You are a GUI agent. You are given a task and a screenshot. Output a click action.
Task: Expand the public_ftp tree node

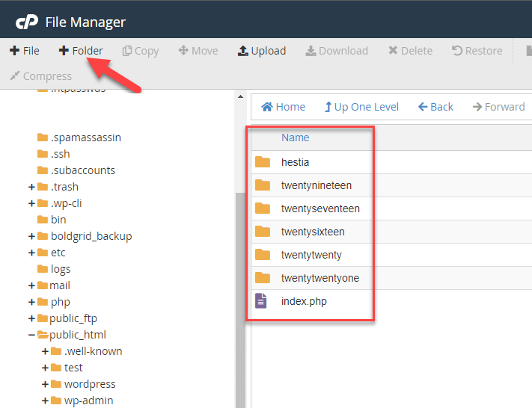coord(31,318)
